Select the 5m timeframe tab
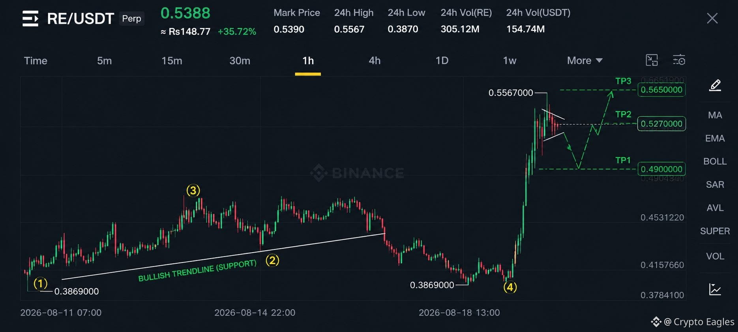 pos(105,60)
